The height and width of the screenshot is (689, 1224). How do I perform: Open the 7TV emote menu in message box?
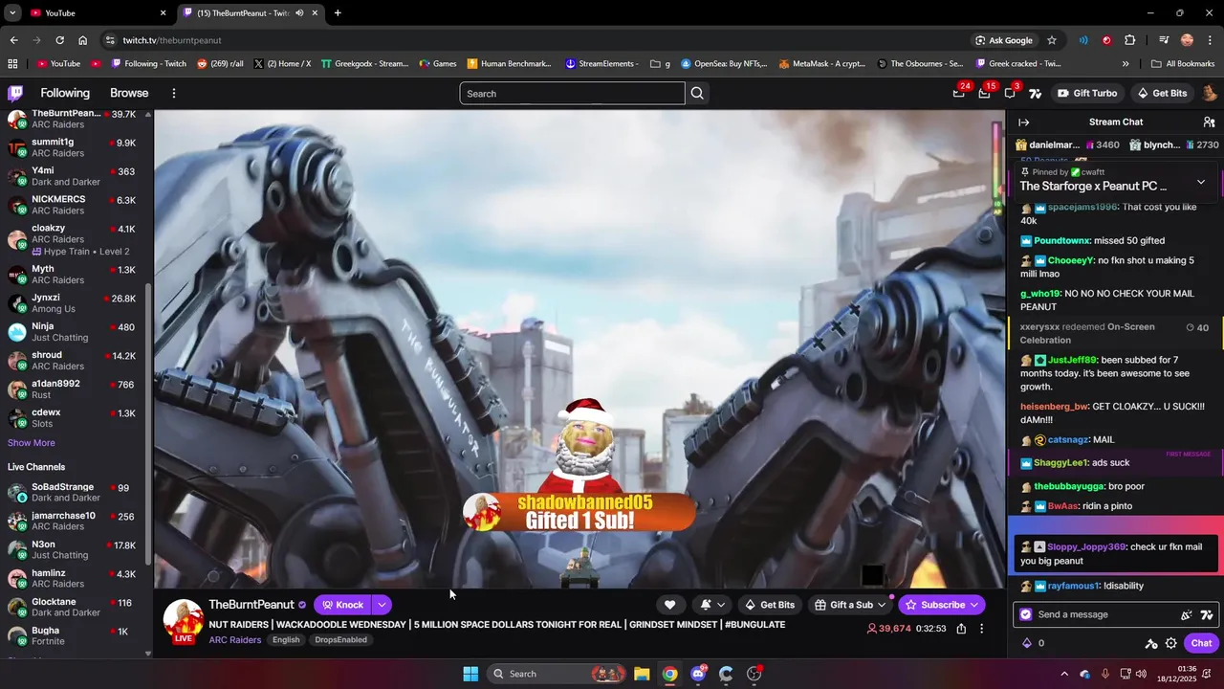tap(1207, 614)
